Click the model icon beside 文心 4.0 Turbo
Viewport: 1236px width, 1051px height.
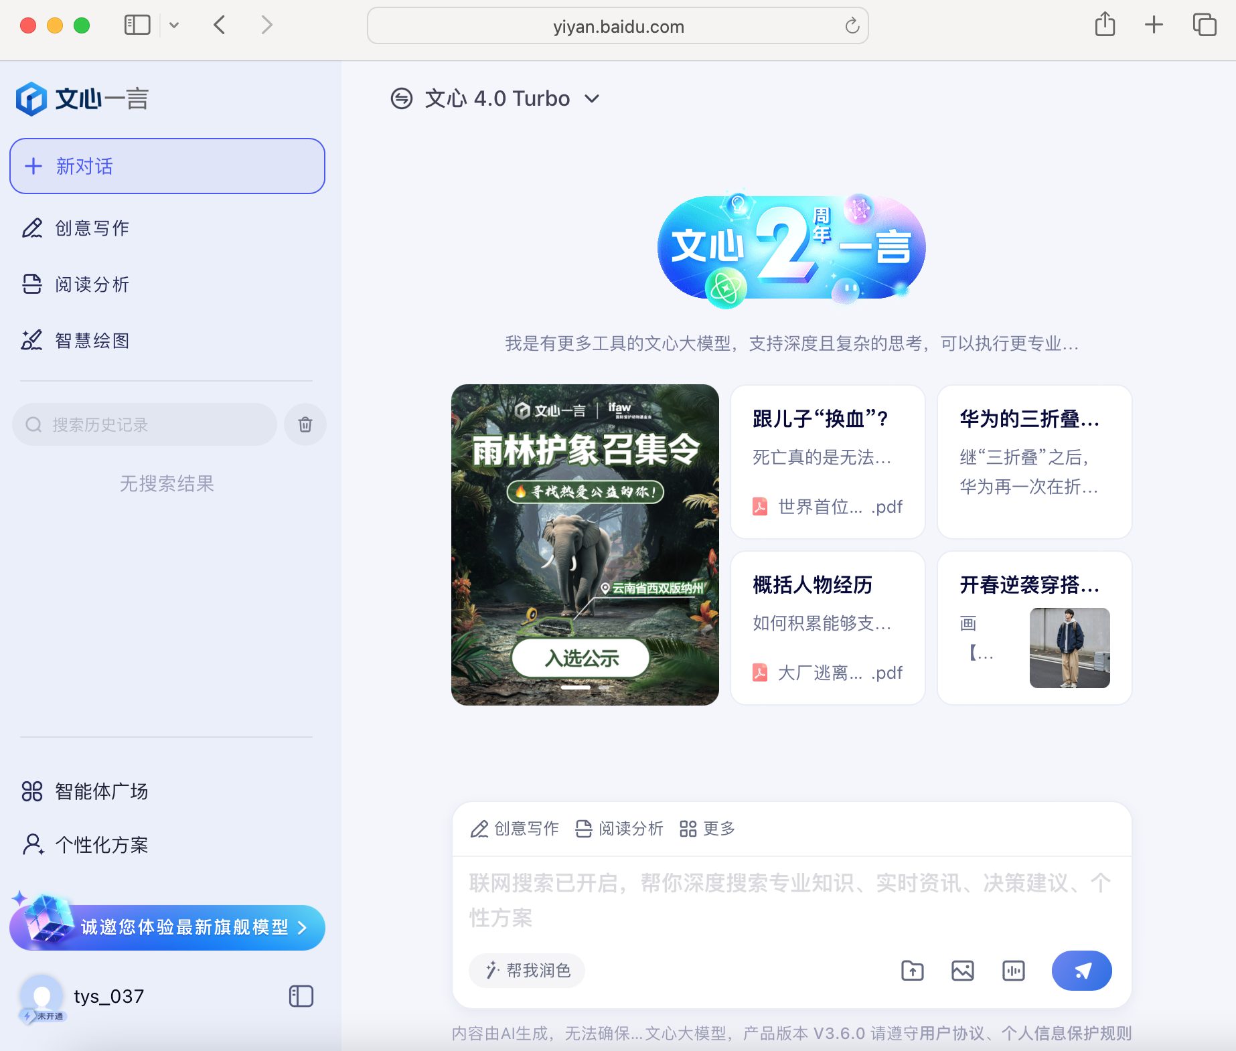(x=402, y=99)
